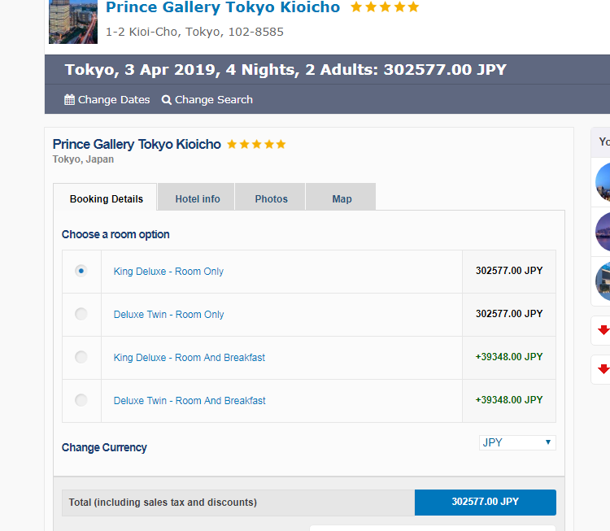Open the hotel thumbnail photo at top

(73, 22)
